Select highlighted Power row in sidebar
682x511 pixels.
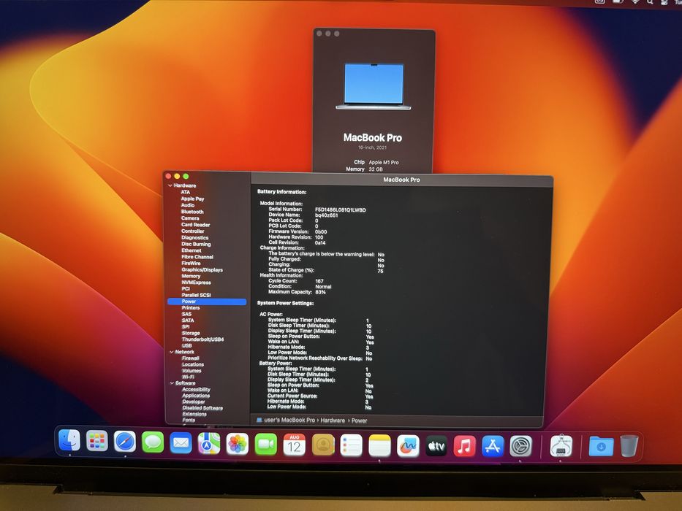(x=207, y=301)
